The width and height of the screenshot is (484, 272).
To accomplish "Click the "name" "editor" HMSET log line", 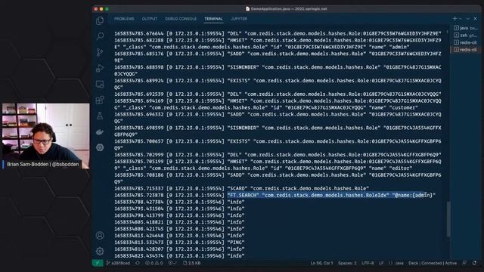I will click(x=278, y=165).
